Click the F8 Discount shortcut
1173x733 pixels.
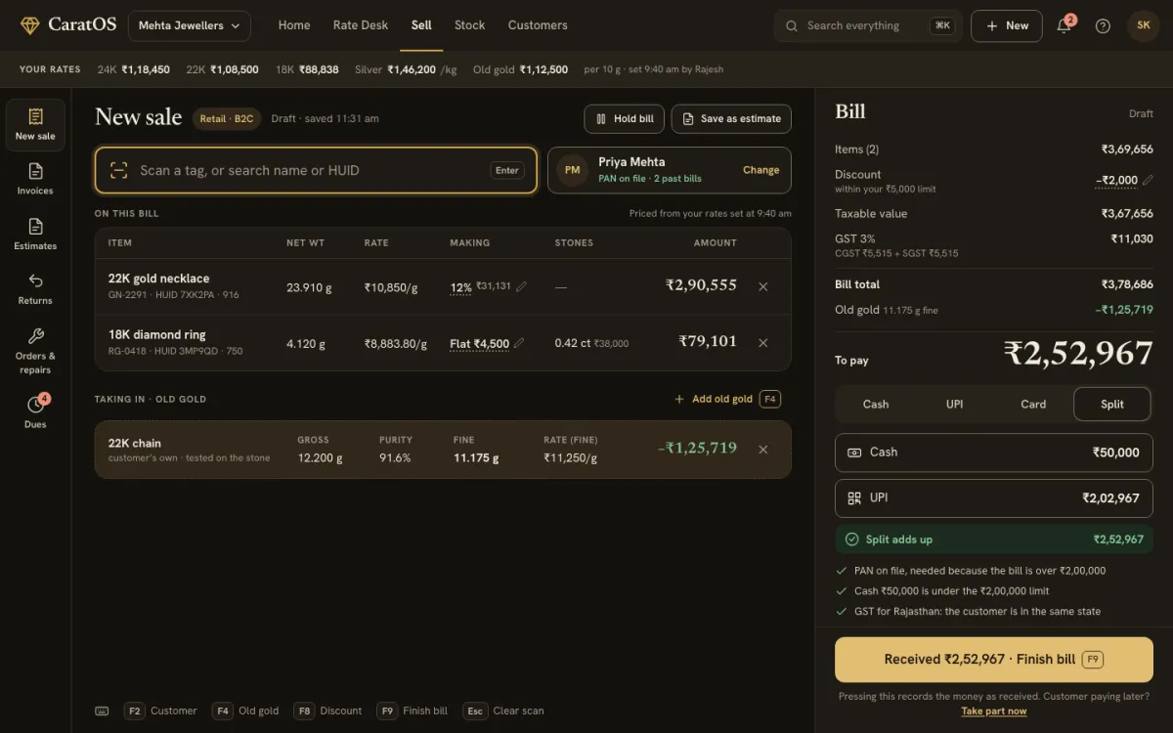point(328,711)
